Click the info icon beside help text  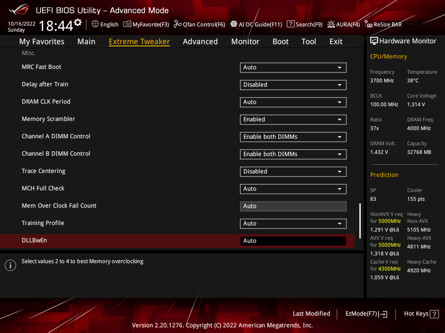click(x=10, y=265)
